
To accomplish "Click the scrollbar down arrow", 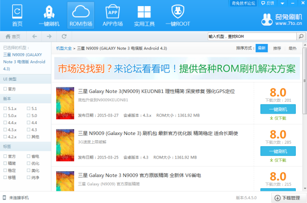I will point(305,189).
